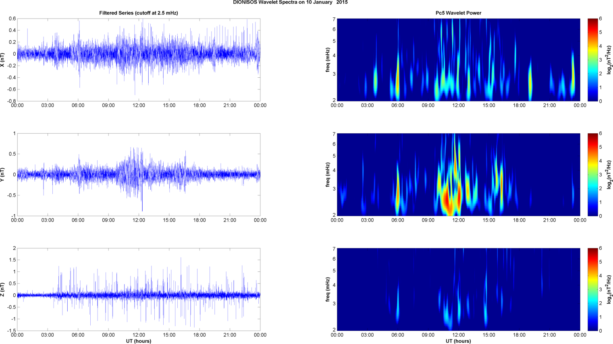Click the Y (nT) axis label
The height and width of the screenshot is (344, 613).
coord(3,174)
